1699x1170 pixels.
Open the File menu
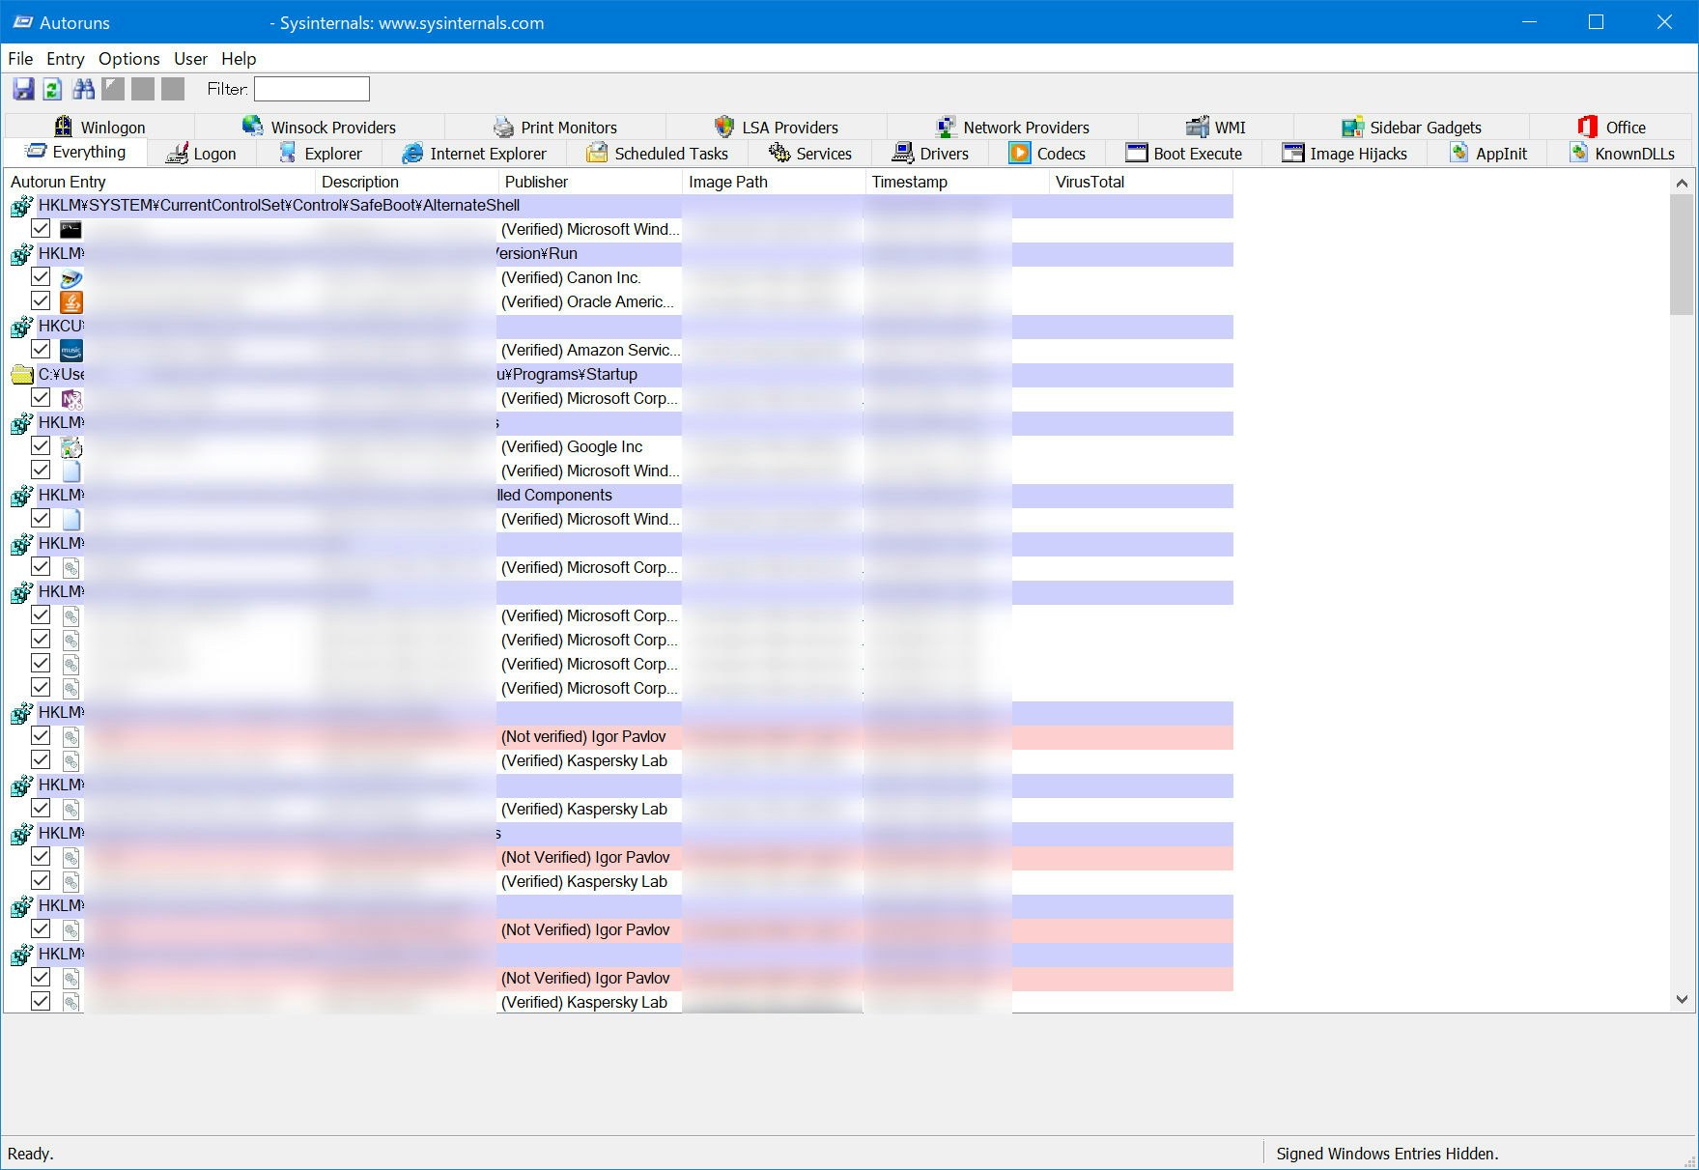coord(20,59)
